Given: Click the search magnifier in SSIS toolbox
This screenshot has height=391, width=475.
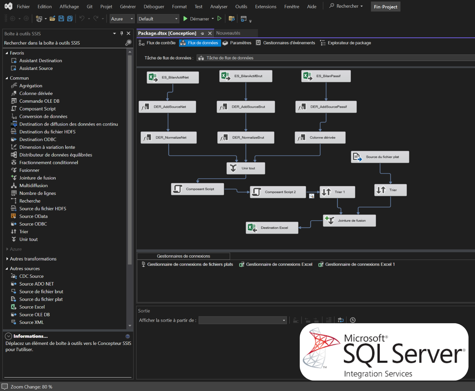Looking at the screenshot, I should coord(128,43).
